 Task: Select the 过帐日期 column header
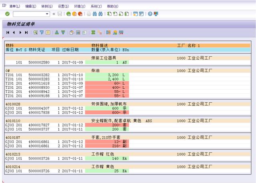[70, 50]
